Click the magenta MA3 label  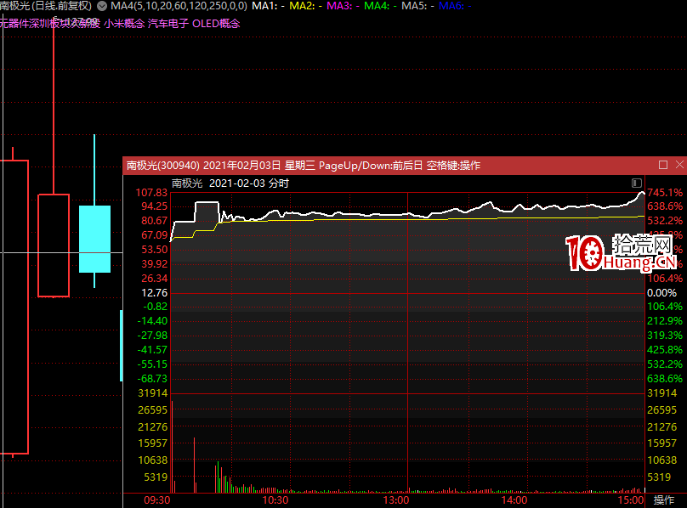[x=343, y=6]
